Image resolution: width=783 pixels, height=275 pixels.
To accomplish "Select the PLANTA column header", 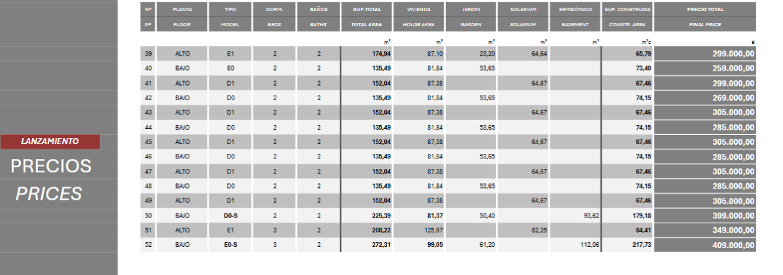I will [x=182, y=10].
